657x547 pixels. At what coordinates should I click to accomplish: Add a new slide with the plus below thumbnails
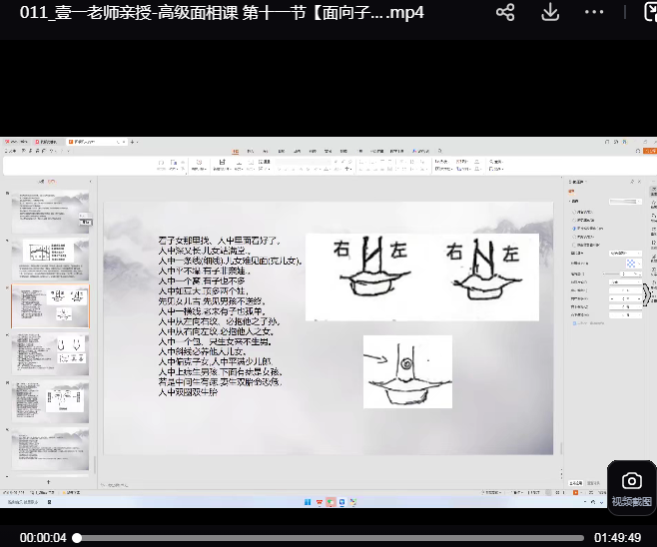48,482
